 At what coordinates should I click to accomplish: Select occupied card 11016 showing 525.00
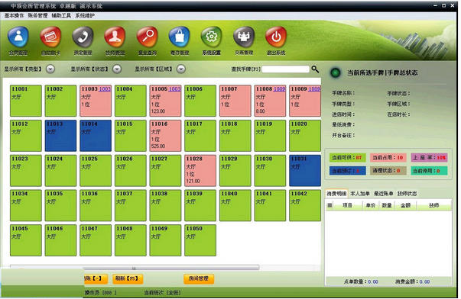165,136
